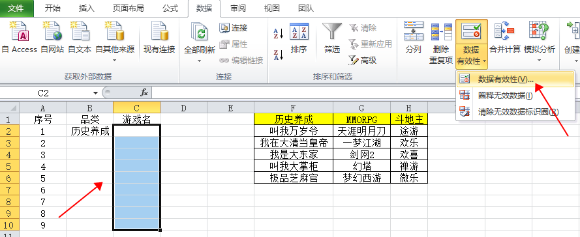
Task: Select the yellow 斗地主 header cell
Action: [409, 119]
